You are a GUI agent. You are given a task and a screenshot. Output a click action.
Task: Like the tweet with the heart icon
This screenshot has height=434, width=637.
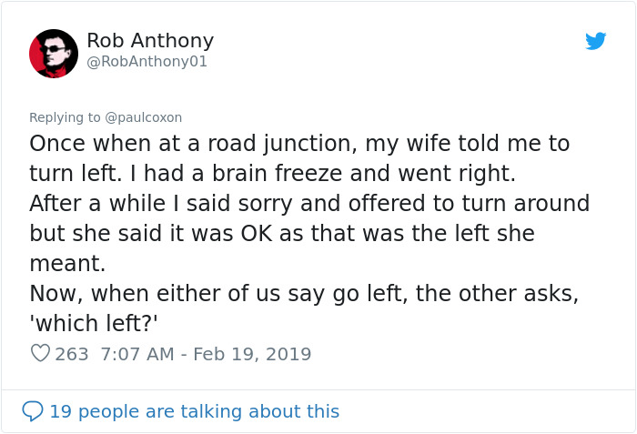[x=40, y=354]
